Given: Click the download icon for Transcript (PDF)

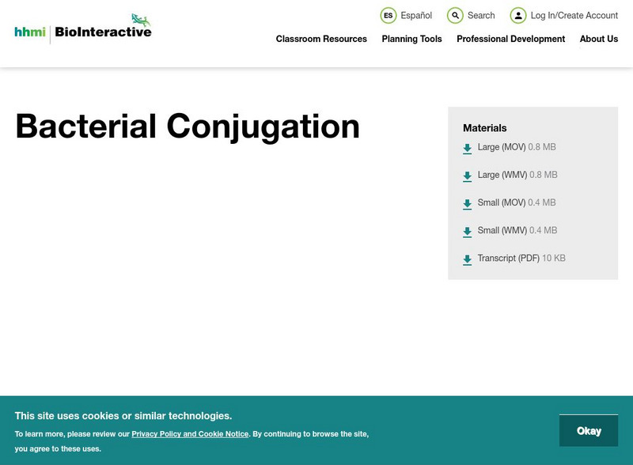Looking at the screenshot, I should pyautogui.click(x=466, y=258).
